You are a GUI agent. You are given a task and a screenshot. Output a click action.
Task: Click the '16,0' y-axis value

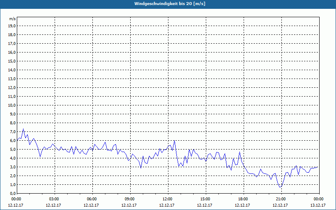point(12,52)
